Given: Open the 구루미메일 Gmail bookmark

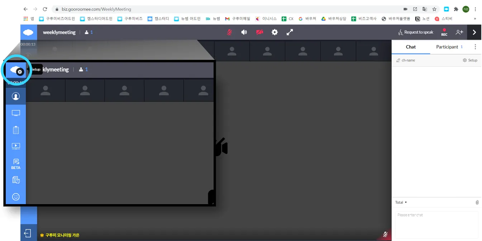Looking at the screenshot, I should tap(238, 19).
